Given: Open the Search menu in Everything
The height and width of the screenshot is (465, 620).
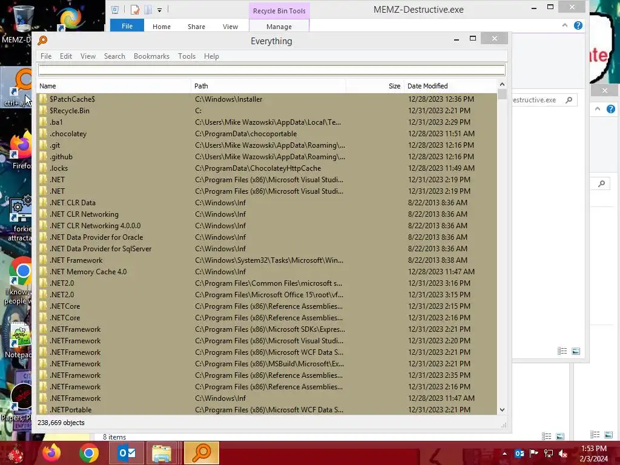Looking at the screenshot, I should click(114, 56).
